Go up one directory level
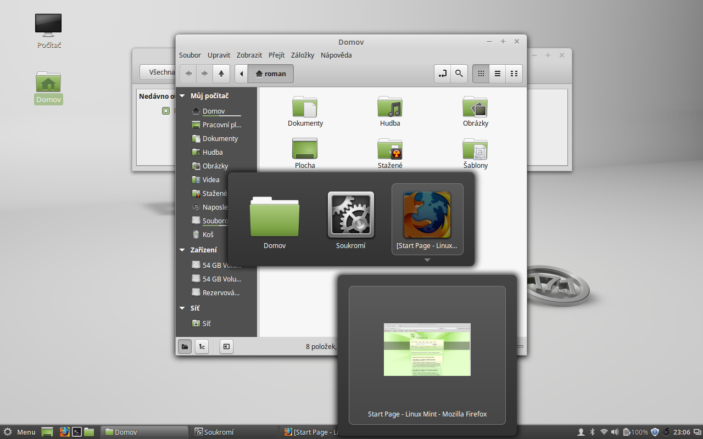The image size is (703, 439). click(221, 73)
